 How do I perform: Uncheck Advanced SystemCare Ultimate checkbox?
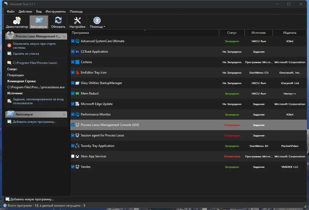click(x=73, y=41)
